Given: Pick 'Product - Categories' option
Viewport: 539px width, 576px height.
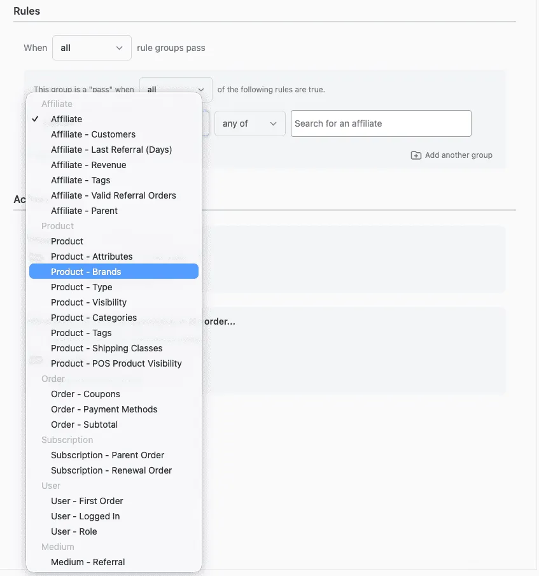Looking at the screenshot, I should 114,318.
